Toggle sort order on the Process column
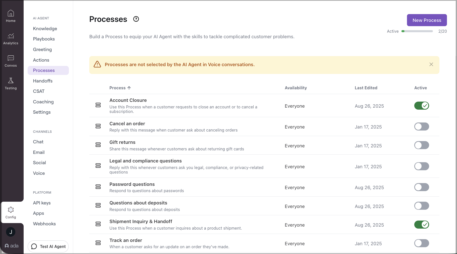 coord(120,88)
